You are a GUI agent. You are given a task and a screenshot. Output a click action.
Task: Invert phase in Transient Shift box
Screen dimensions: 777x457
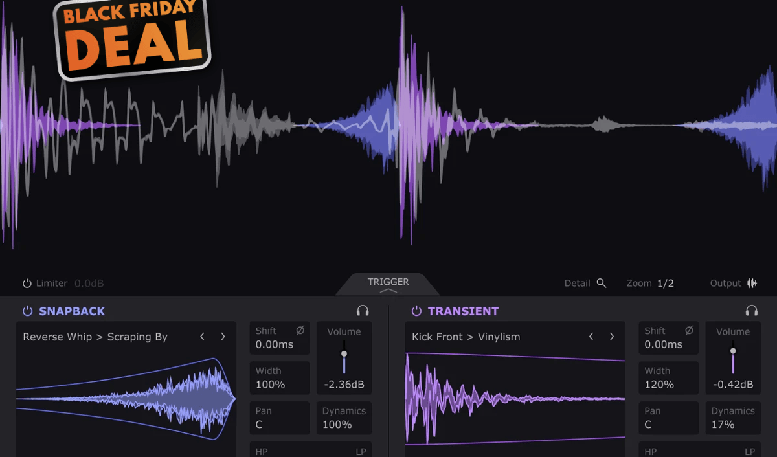tap(689, 331)
